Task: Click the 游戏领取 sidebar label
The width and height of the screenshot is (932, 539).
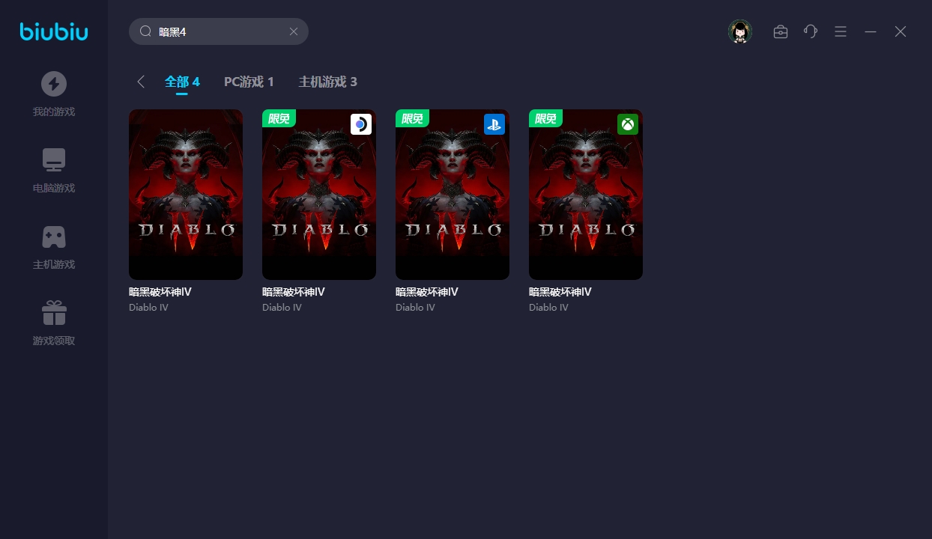Action: [54, 341]
